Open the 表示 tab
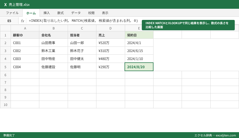 105,13
